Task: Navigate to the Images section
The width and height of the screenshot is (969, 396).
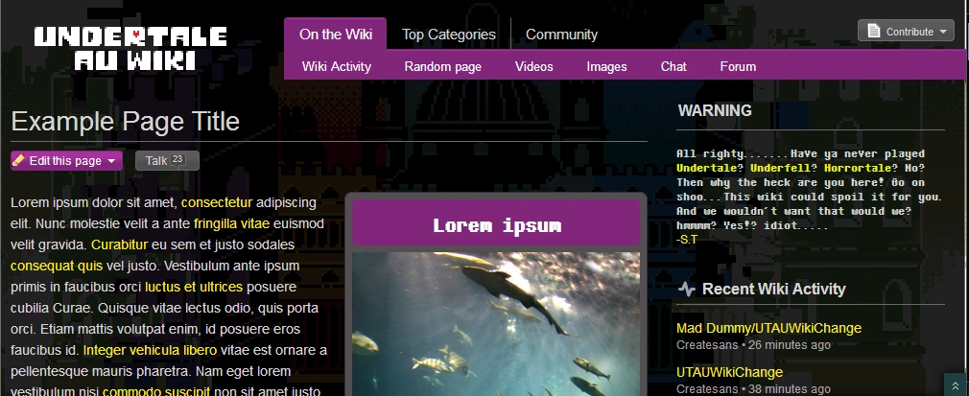Action: [606, 67]
